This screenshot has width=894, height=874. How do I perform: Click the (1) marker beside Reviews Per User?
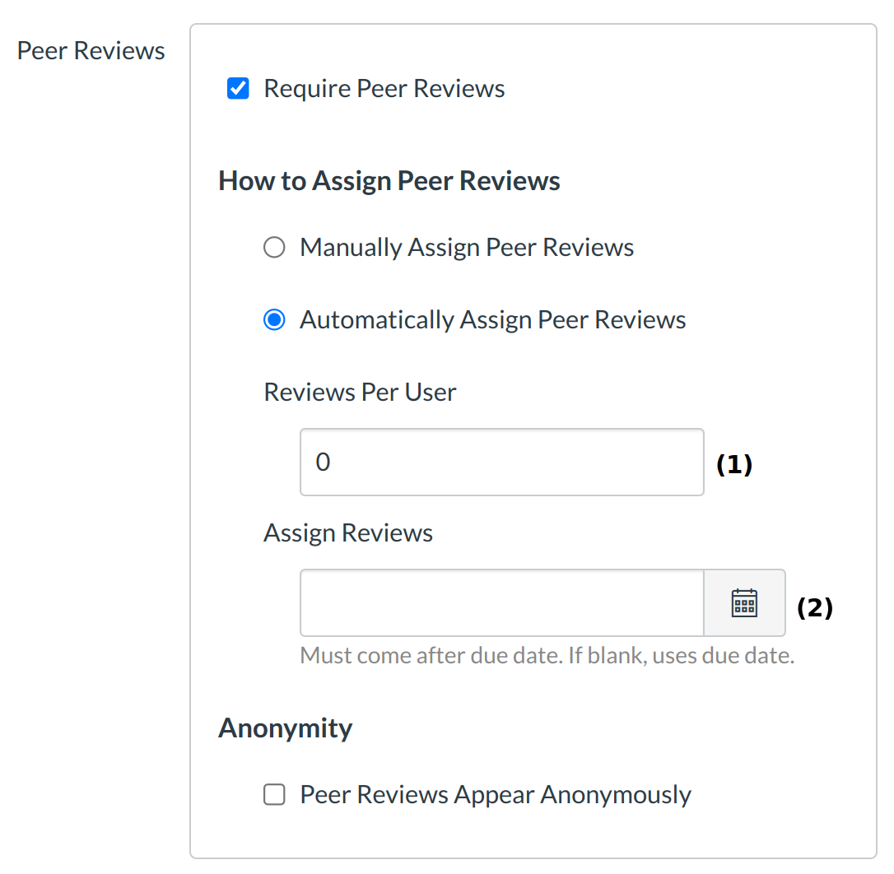point(734,465)
